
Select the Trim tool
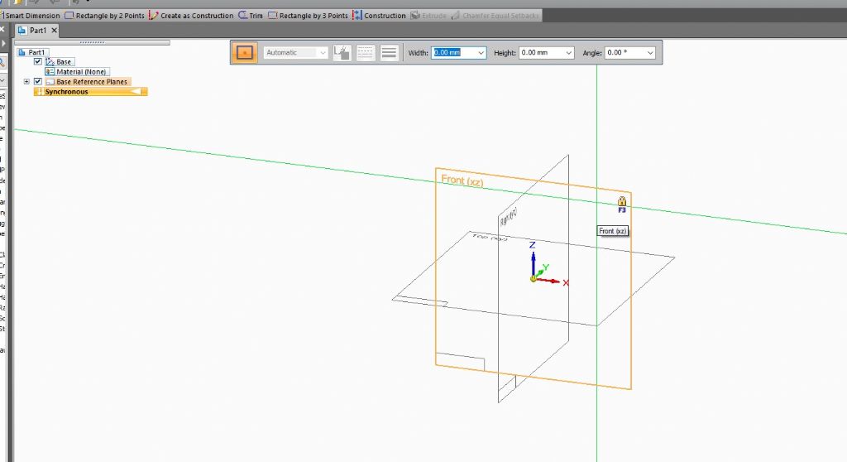coord(251,16)
